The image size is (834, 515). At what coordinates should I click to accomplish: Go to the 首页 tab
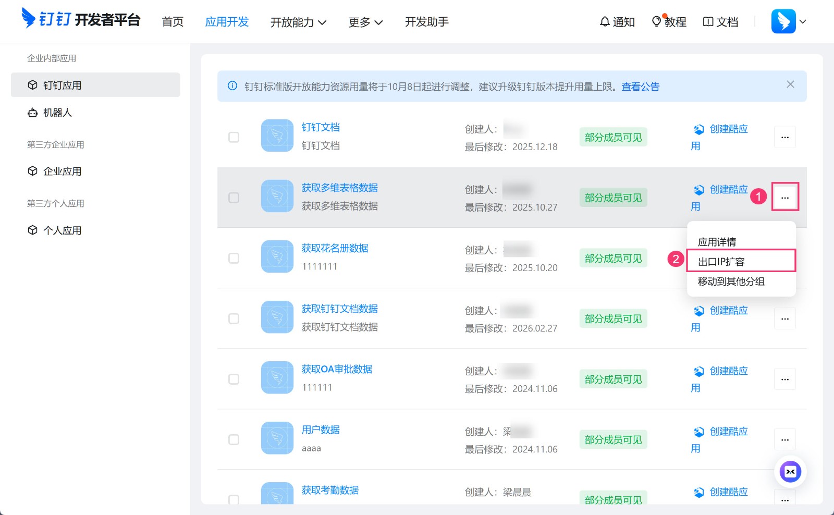point(173,22)
